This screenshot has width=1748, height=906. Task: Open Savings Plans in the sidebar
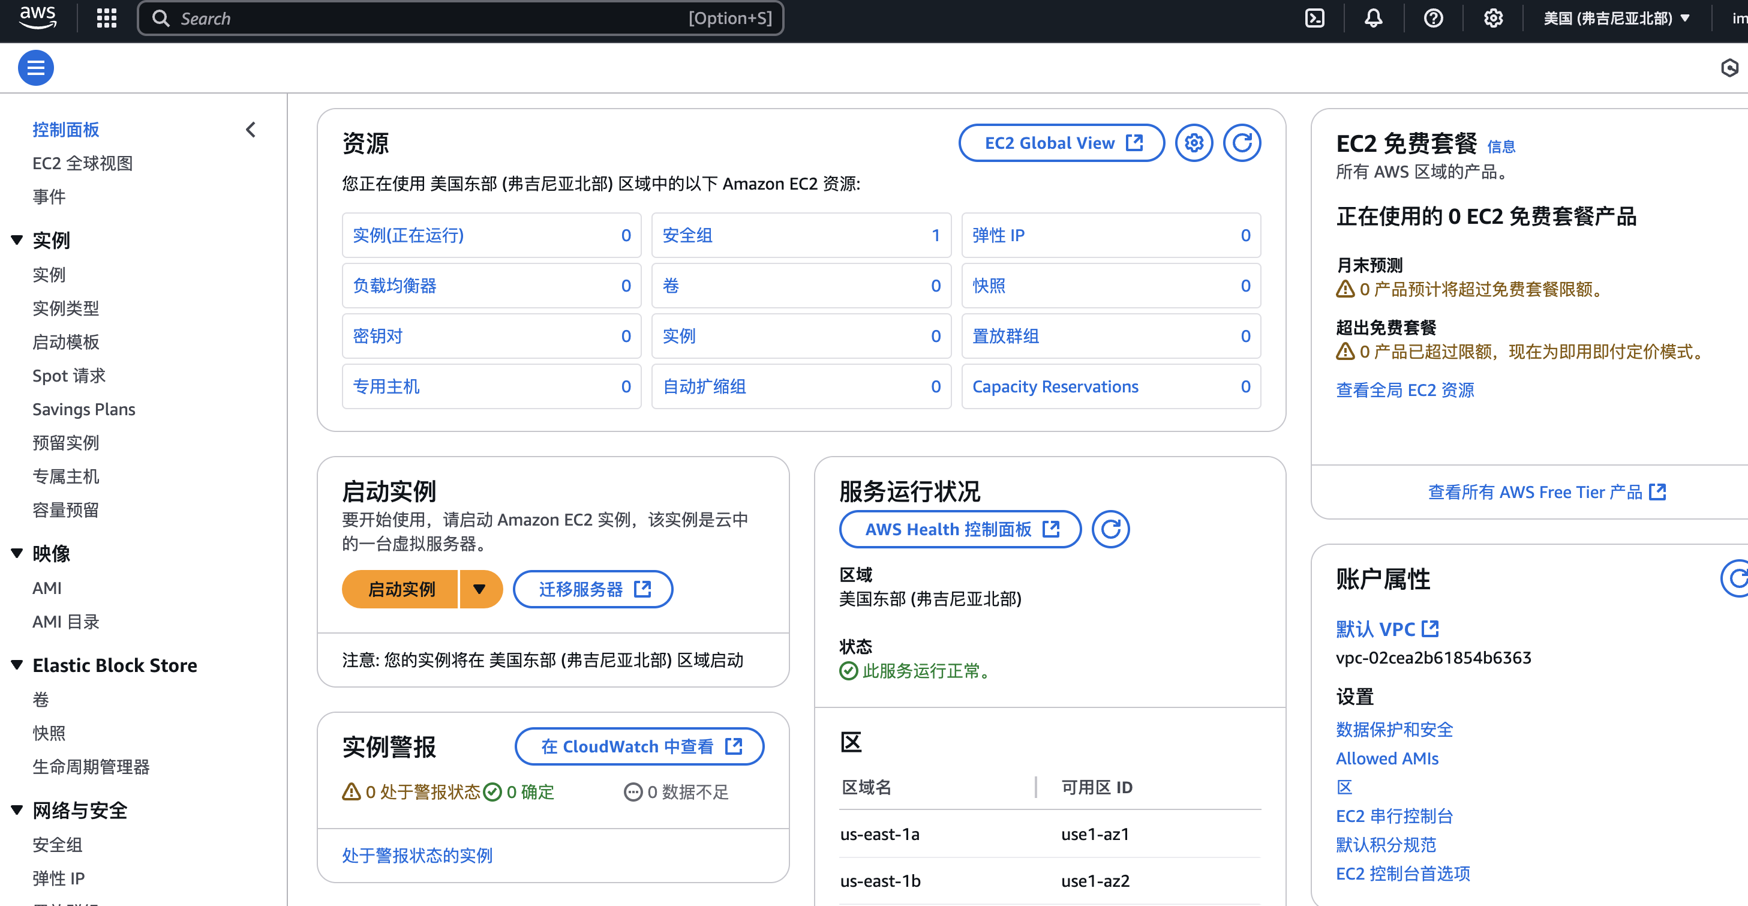coord(83,409)
